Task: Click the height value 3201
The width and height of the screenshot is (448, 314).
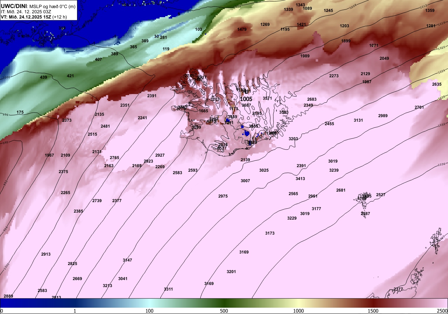Action: click(x=231, y=272)
